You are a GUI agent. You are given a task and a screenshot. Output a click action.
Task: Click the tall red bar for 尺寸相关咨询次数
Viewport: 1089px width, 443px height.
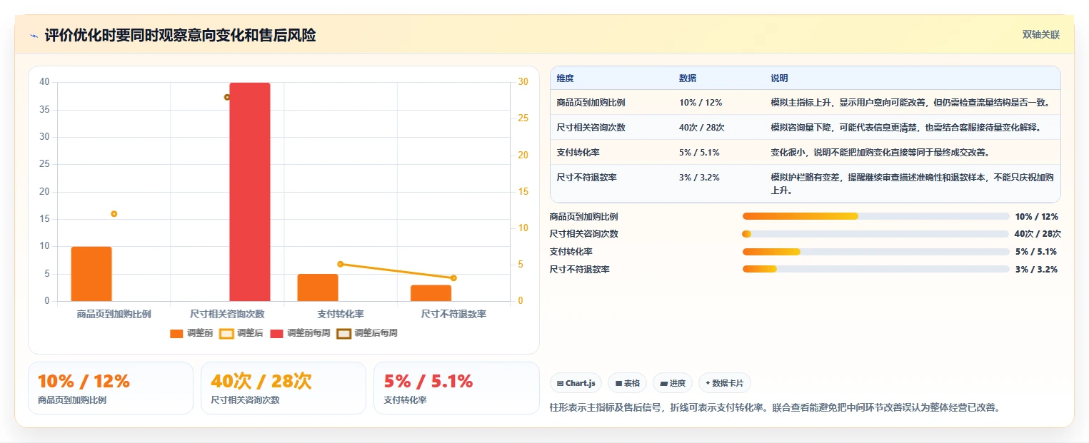250,192
